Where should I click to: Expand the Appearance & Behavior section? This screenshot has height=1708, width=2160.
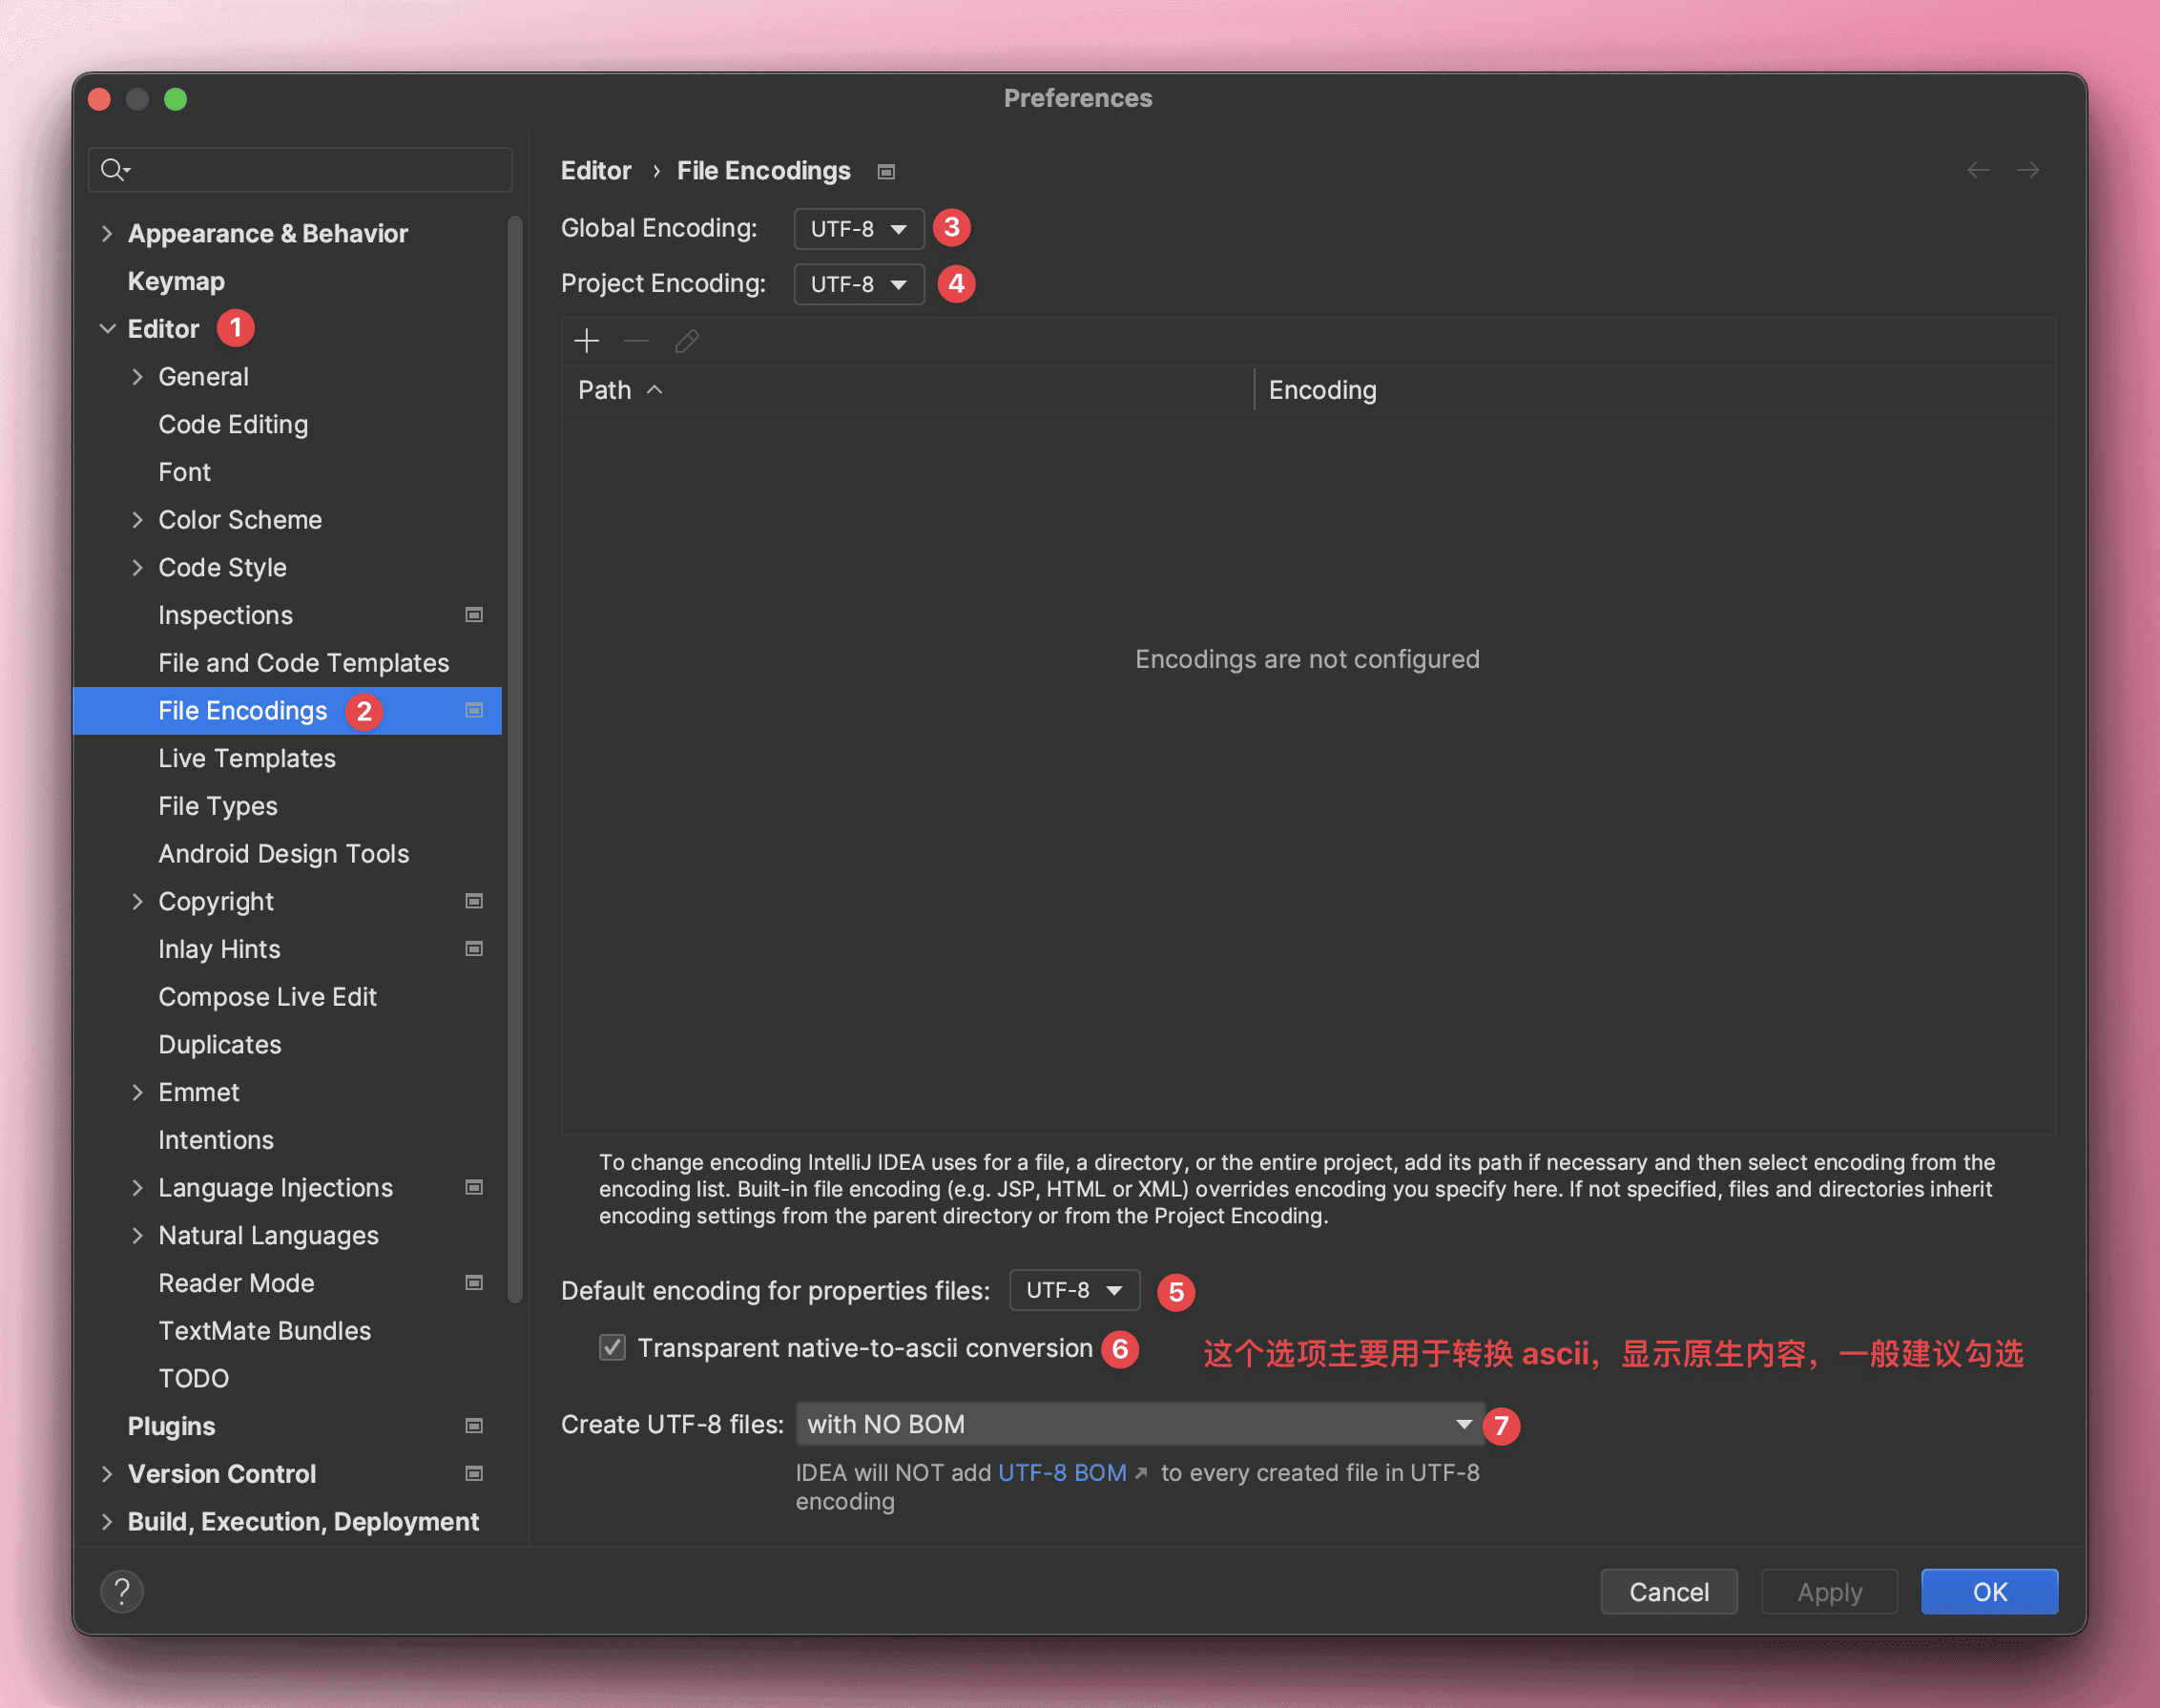107,233
